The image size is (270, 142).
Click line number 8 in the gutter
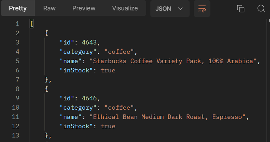pos(17,89)
